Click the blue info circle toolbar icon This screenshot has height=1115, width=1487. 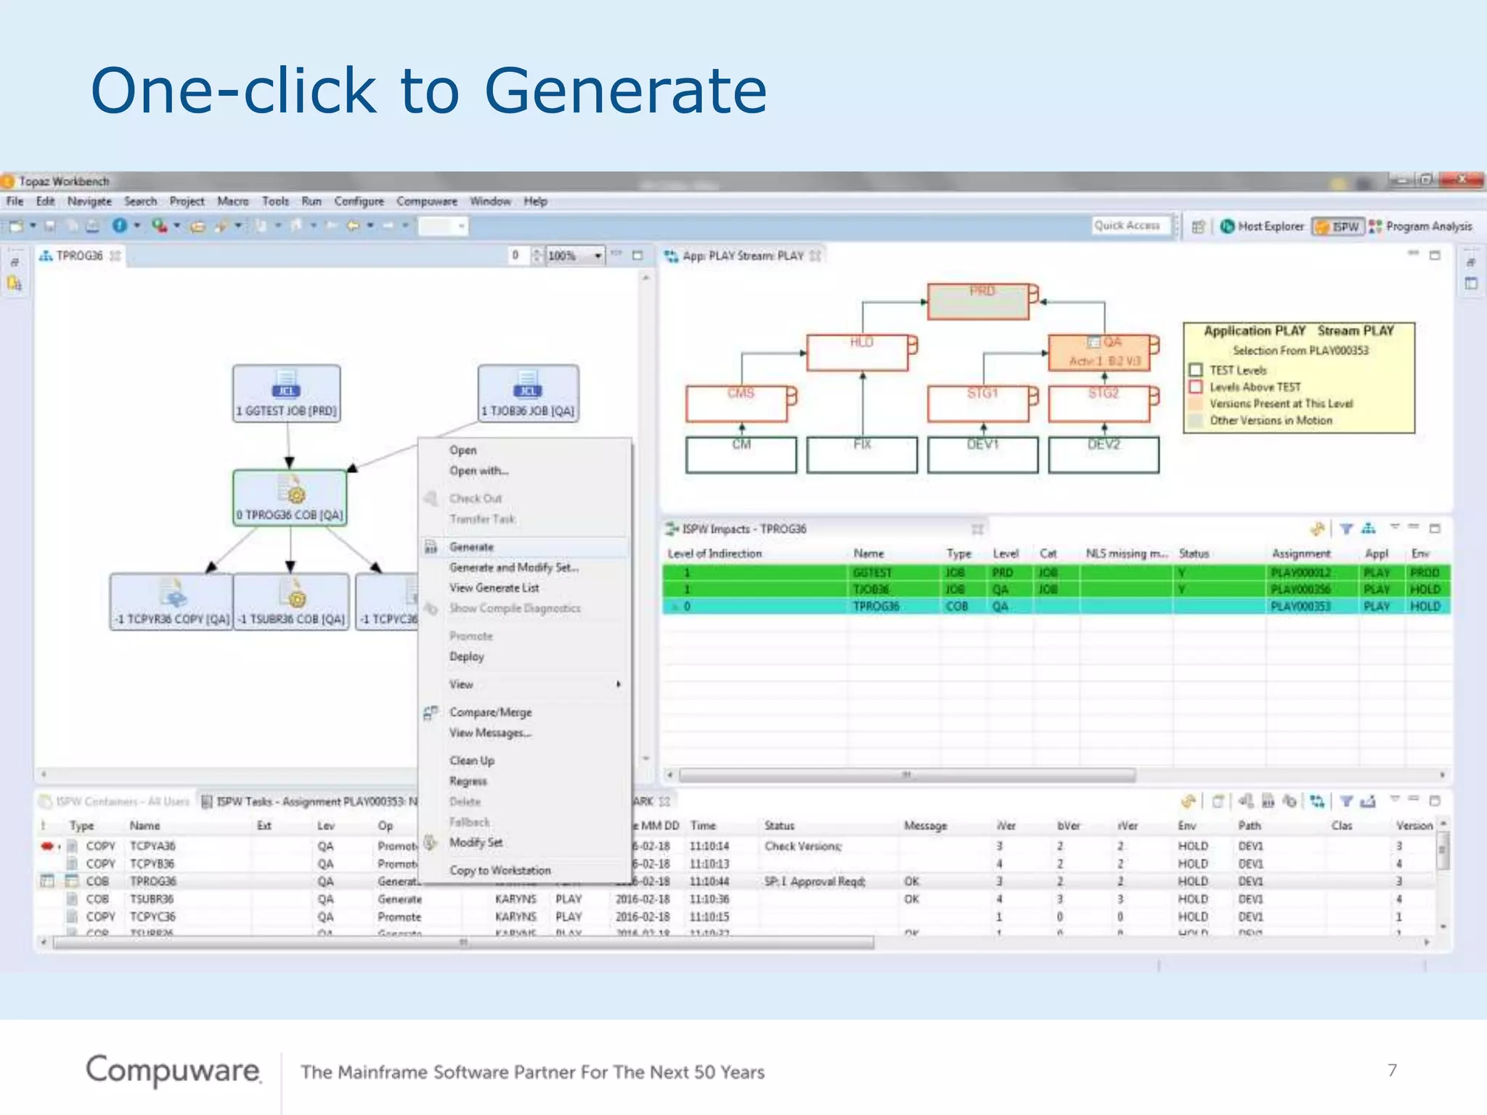(x=120, y=226)
